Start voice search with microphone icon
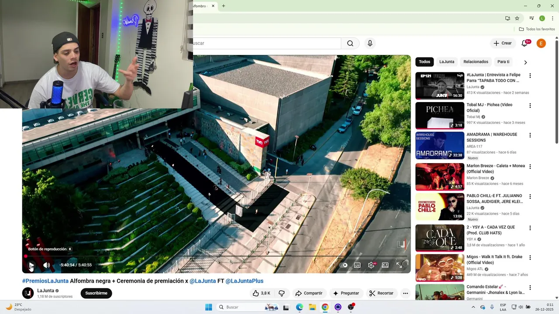 370,43
